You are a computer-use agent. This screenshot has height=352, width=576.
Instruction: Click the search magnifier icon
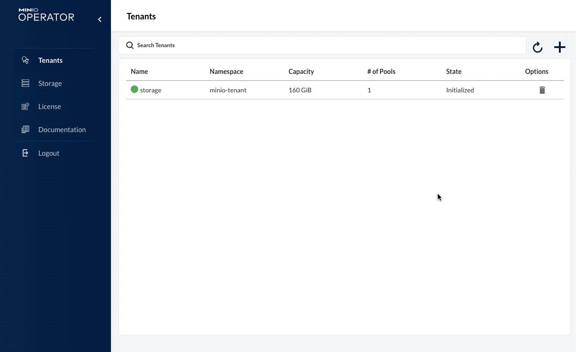[x=130, y=45]
